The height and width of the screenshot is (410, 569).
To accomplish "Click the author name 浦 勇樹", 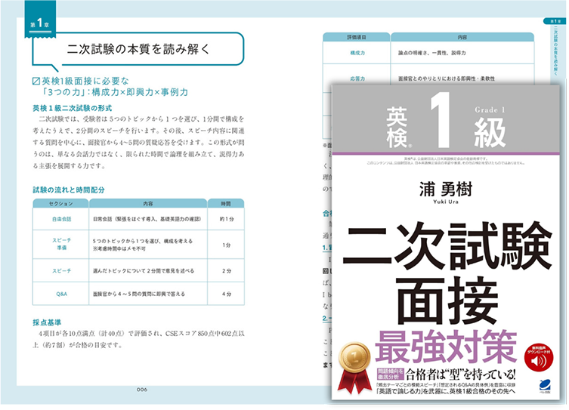I will point(446,190).
